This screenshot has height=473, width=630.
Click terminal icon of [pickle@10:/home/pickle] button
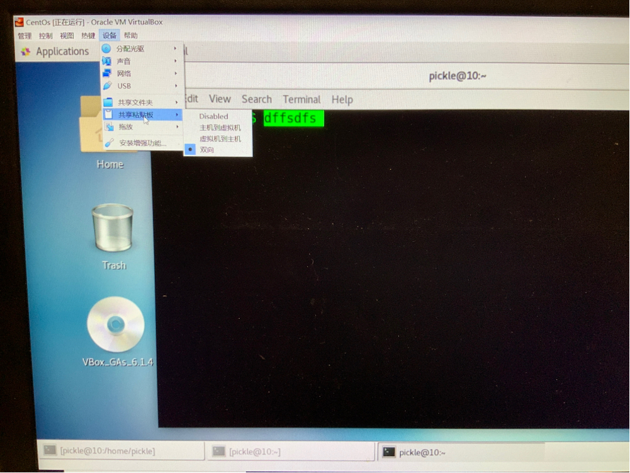coord(50,450)
